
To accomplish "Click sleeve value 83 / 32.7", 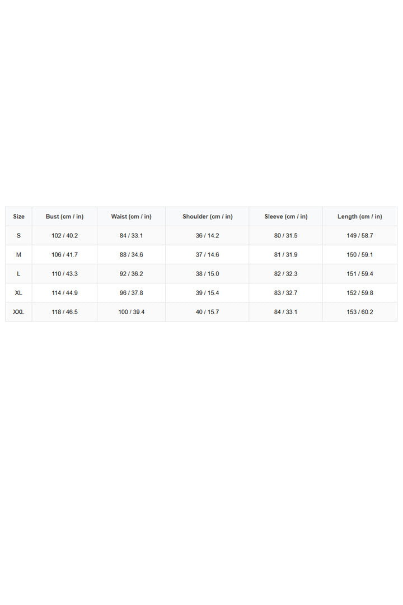I will (286, 293).
